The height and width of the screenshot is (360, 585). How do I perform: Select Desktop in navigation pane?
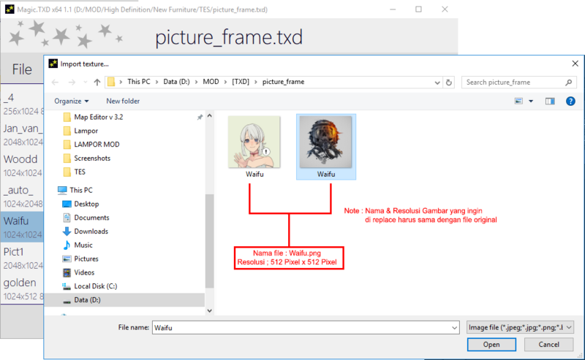pyautogui.click(x=86, y=204)
